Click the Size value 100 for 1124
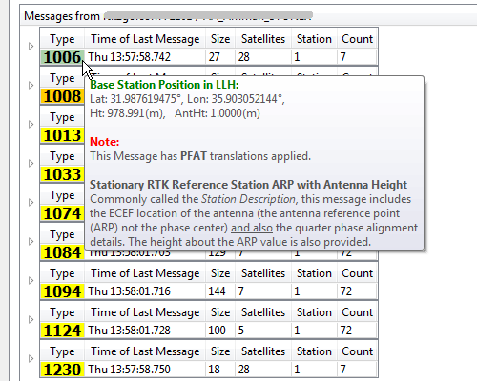 coord(217,331)
